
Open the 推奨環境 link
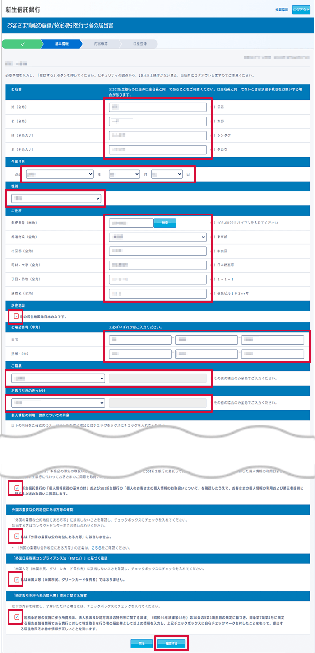pyautogui.click(x=282, y=10)
